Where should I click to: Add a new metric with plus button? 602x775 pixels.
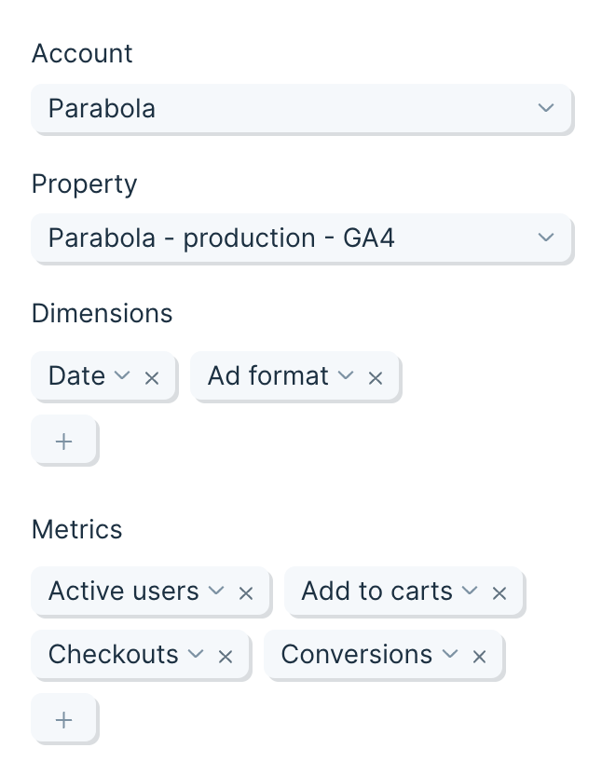point(63,720)
